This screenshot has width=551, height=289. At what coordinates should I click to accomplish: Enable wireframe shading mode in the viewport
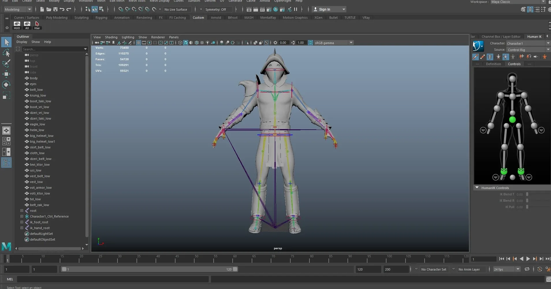pos(180,43)
